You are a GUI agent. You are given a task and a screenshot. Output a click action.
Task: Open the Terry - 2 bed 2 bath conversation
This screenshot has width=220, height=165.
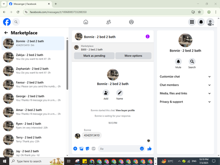[33, 139]
